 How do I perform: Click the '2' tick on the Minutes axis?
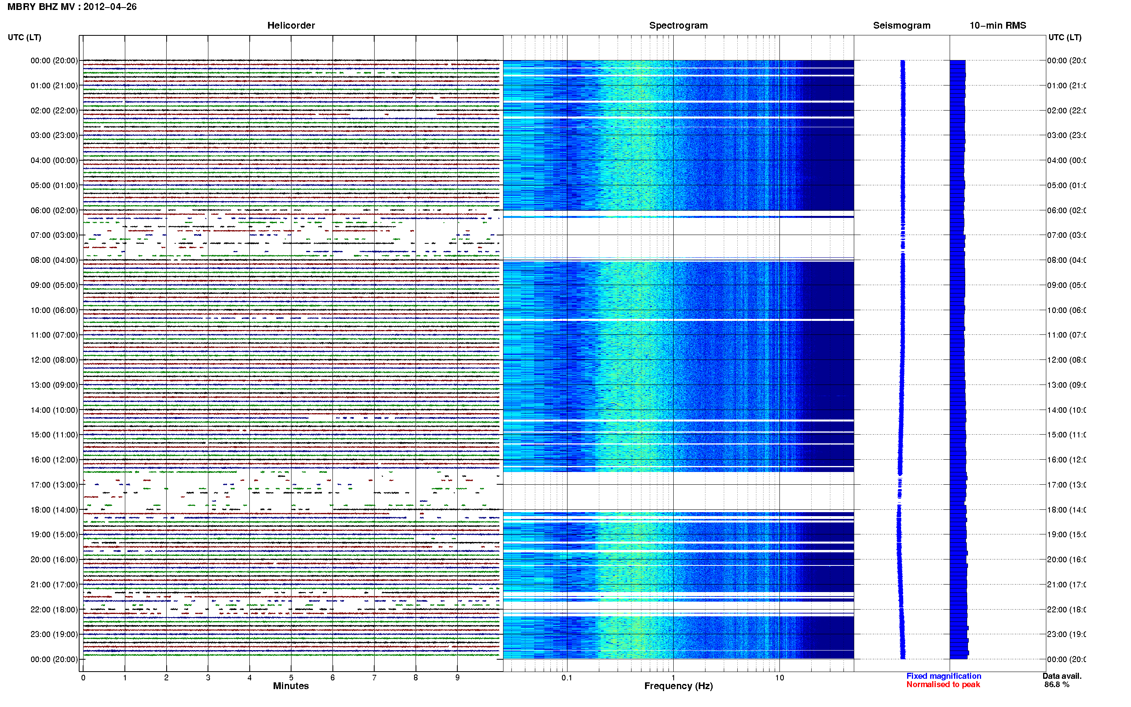pos(167,678)
